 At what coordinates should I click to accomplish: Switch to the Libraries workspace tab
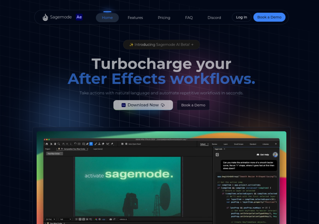pos(266,144)
